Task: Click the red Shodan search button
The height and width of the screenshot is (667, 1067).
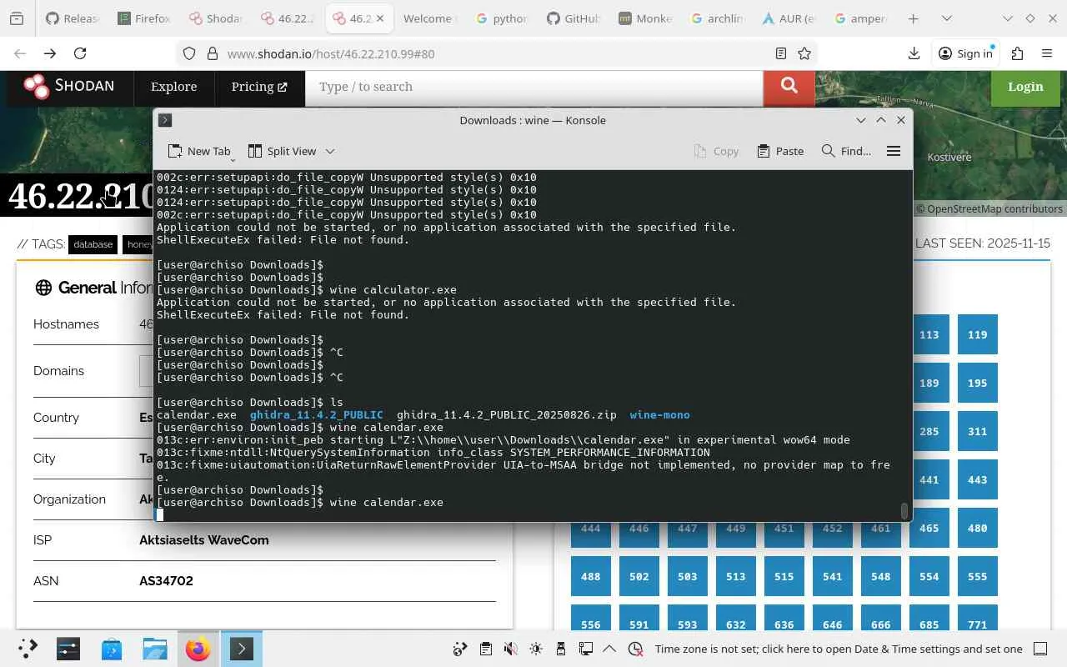Action: 789,87
